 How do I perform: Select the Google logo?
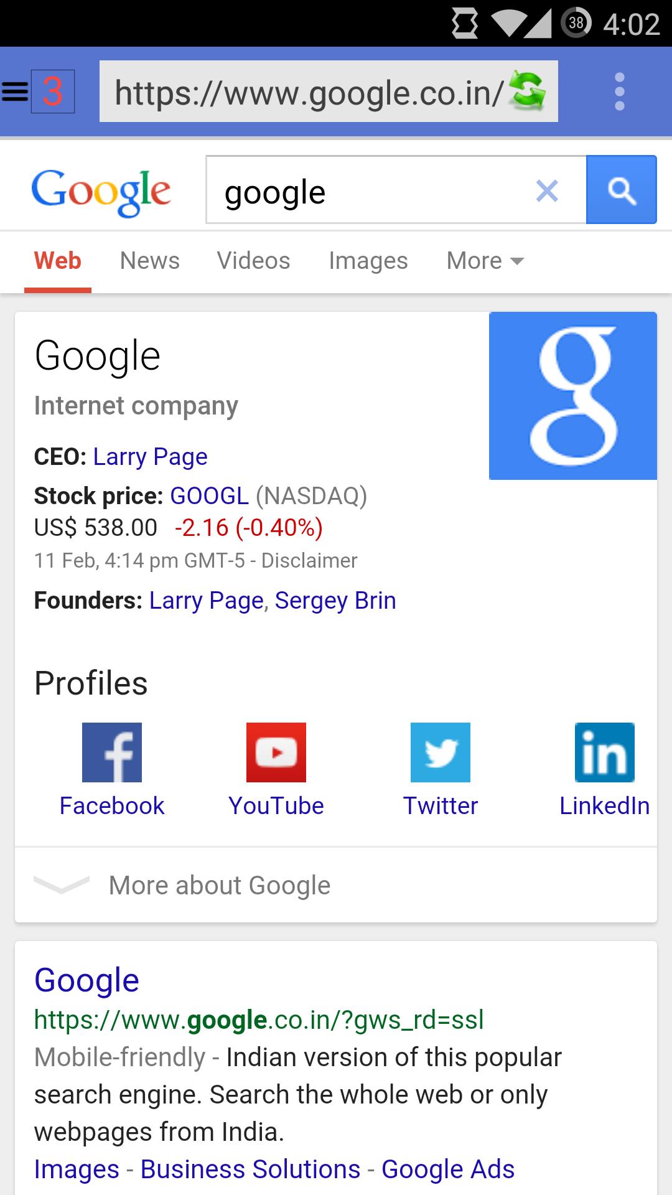[101, 190]
